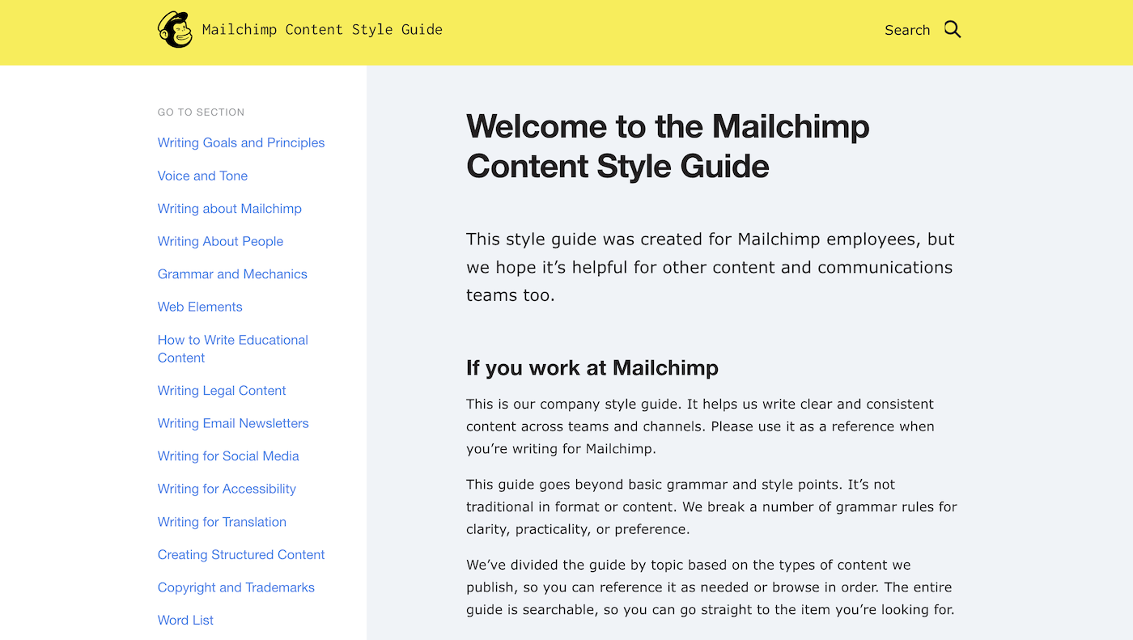Go to Writing for Translation
The image size is (1133, 640).
pyautogui.click(x=222, y=522)
